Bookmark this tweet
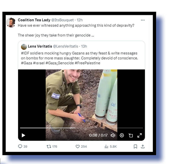 (x=136, y=146)
